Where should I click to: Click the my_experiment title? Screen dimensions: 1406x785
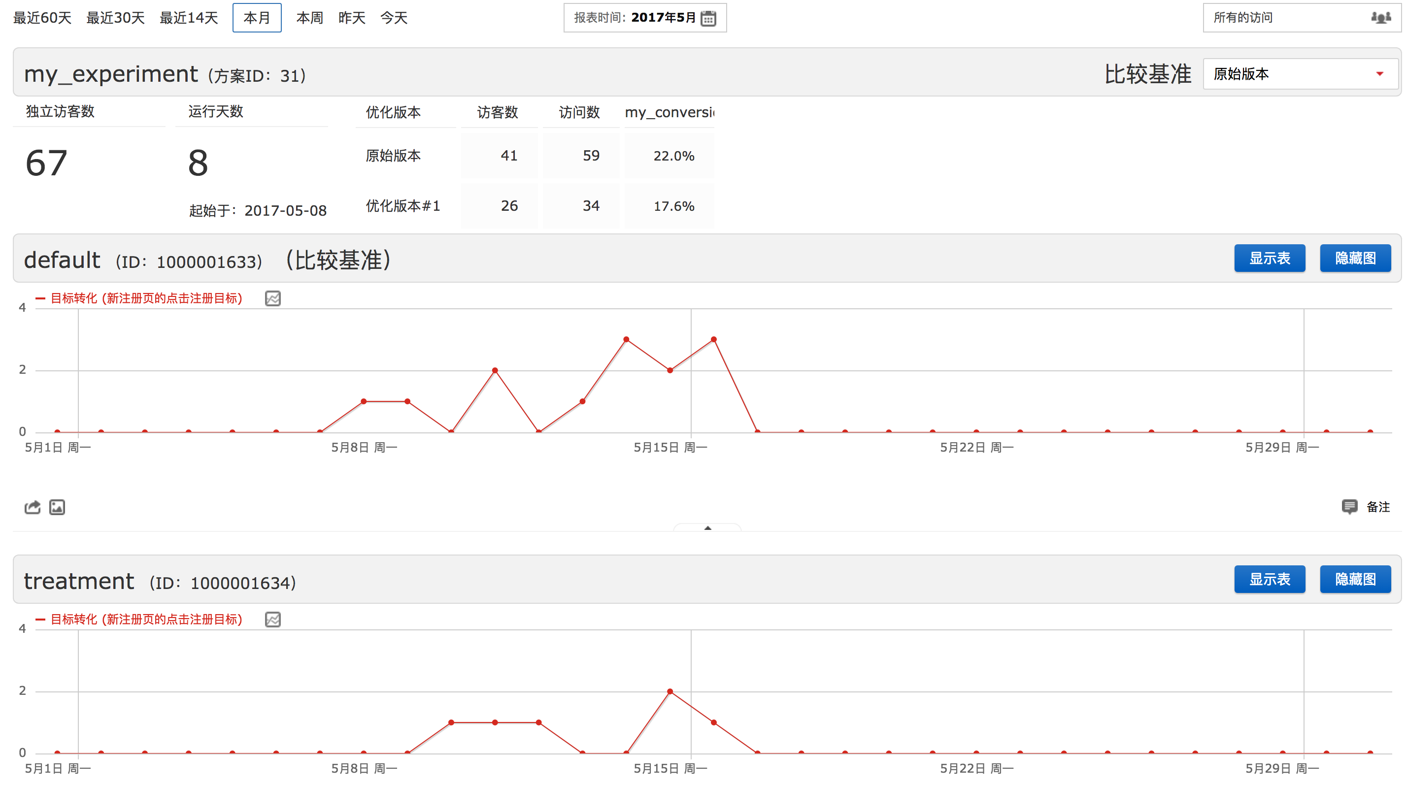(111, 74)
